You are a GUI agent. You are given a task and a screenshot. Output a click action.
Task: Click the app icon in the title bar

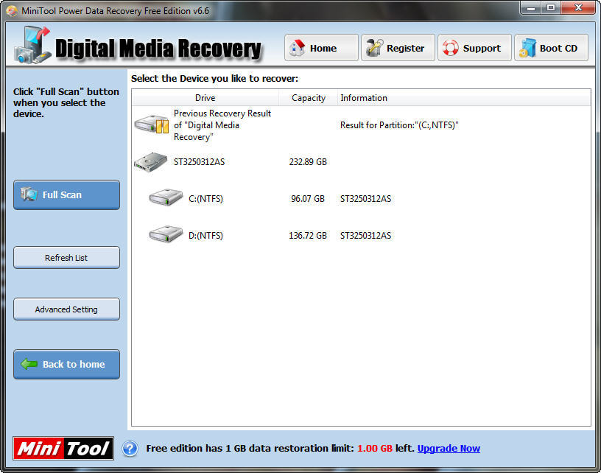tap(11, 10)
